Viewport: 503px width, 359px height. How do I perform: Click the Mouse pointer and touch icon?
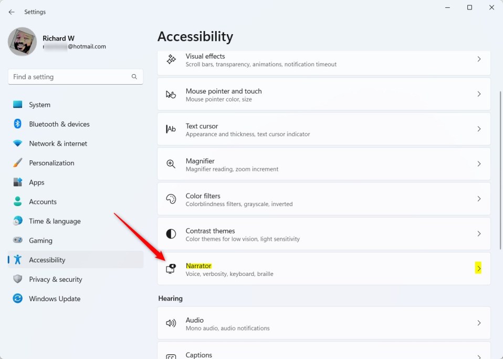[x=171, y=95]
